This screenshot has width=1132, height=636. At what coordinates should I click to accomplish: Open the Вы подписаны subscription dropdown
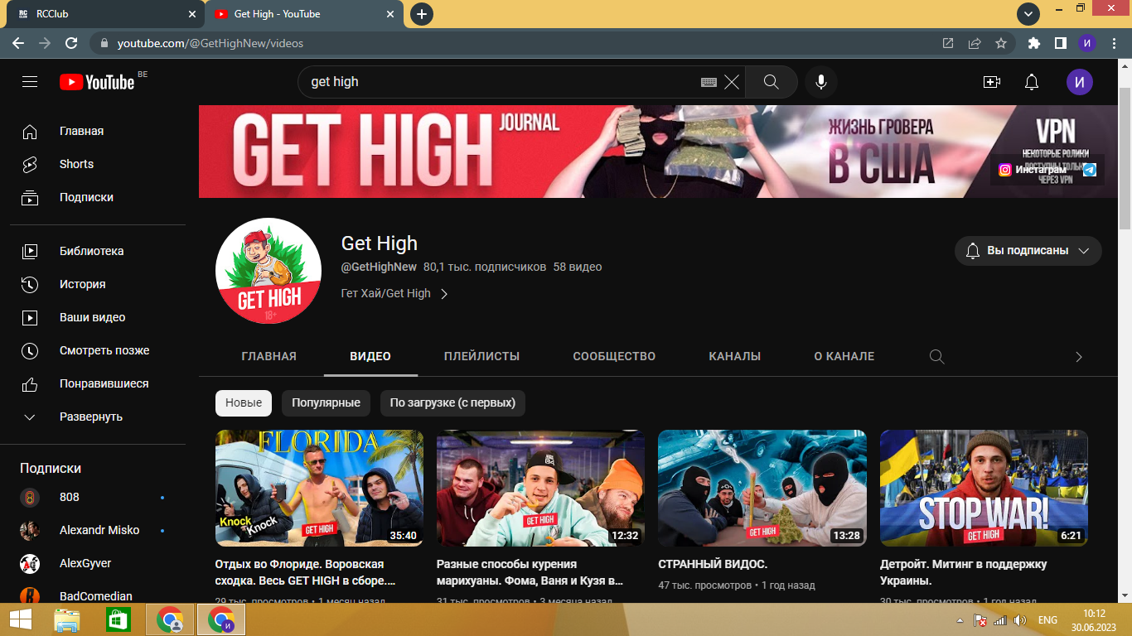coord(1028,250)
